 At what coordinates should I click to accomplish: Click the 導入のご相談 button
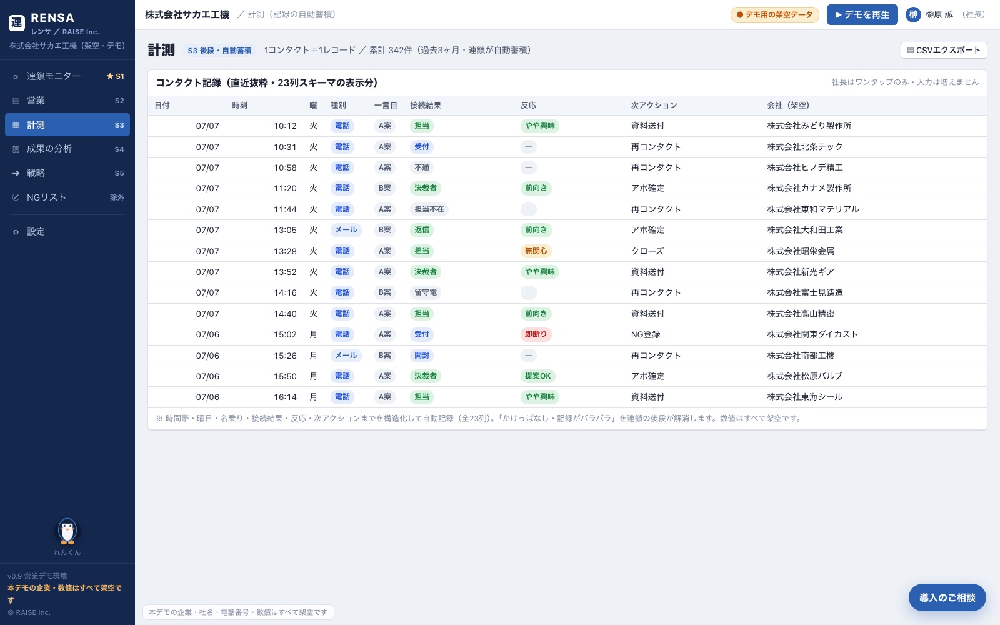click(947, 597)
